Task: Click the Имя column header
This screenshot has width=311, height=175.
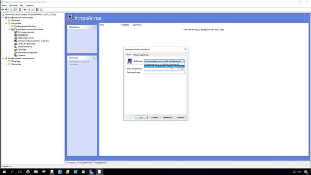Action: [102, 25]
